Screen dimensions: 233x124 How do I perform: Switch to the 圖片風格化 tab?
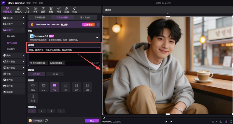85,17
